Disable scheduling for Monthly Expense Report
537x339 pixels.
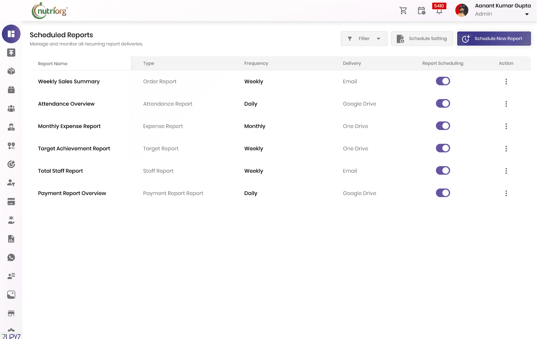443,126
